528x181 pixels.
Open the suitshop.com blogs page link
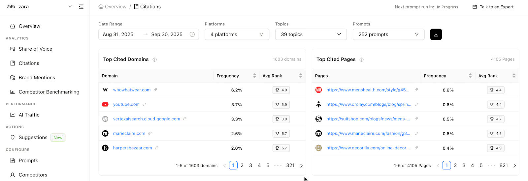coord(368,119)
